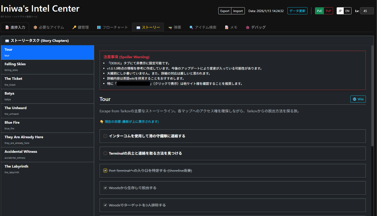Uncheck the Port Terminal entrance objective

pos(105,171)
